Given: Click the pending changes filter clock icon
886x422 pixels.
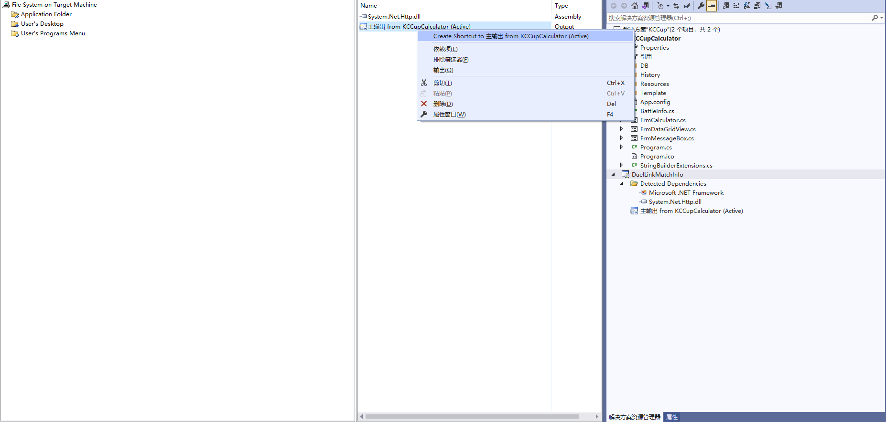Looking at the screenshot, I should coord(660,6).
